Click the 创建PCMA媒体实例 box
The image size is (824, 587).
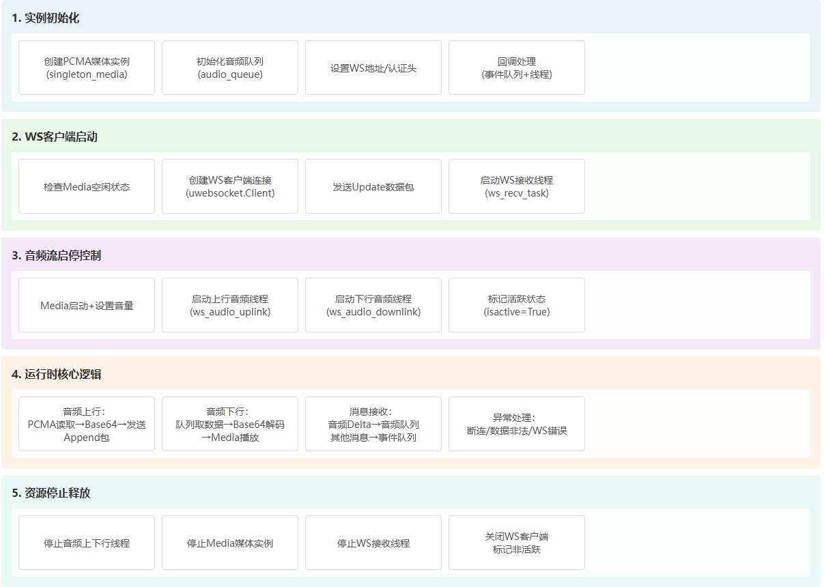point(87,68)
